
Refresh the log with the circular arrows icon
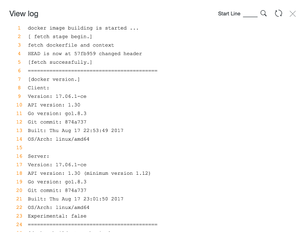tap(278, 14)
